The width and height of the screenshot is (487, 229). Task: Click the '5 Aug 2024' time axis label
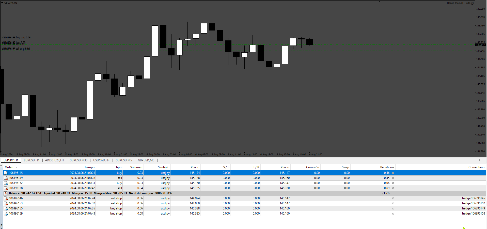7,155
